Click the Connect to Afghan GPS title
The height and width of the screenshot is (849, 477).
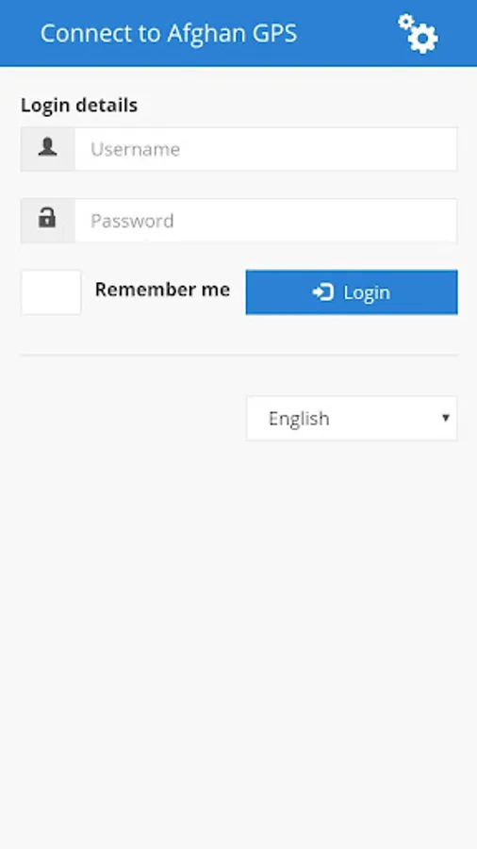coord(169,34)
